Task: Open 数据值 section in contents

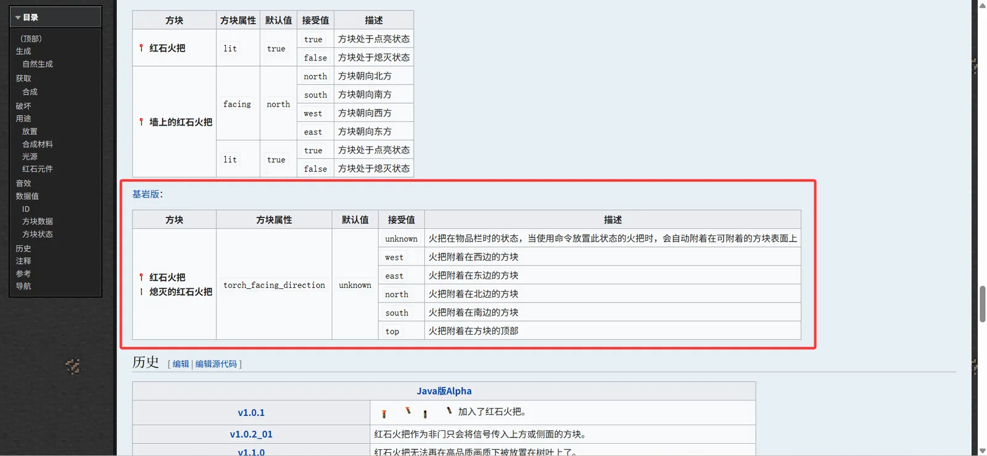Action: (x=27, y=196)
